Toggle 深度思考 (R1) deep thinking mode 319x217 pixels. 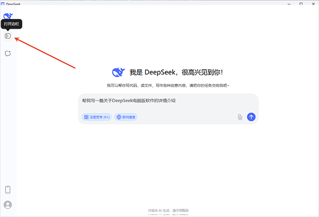pos(96,117)
